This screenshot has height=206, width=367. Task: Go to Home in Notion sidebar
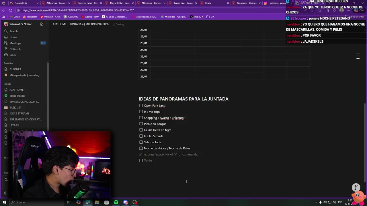[x=13, y=37]
